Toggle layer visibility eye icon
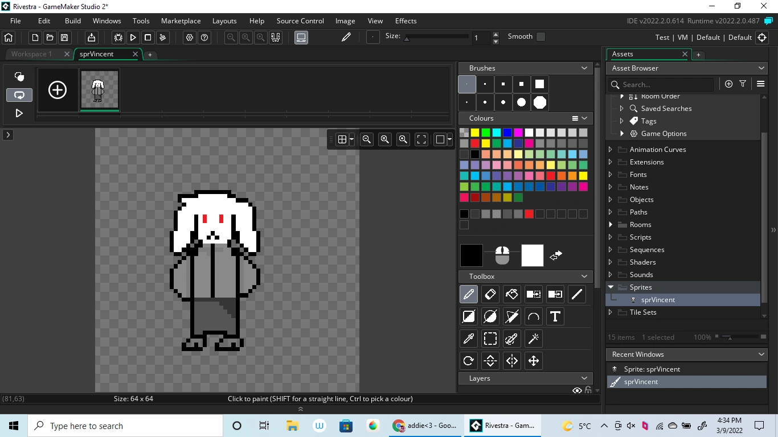The height and width of the screenshot is (437, 778). point(577,390)
